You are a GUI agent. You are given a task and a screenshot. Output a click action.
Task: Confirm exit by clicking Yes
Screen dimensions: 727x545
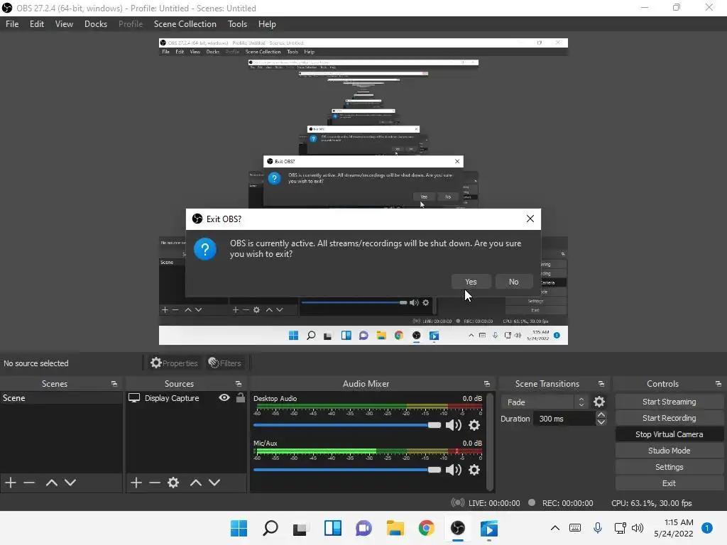point(471,282)
